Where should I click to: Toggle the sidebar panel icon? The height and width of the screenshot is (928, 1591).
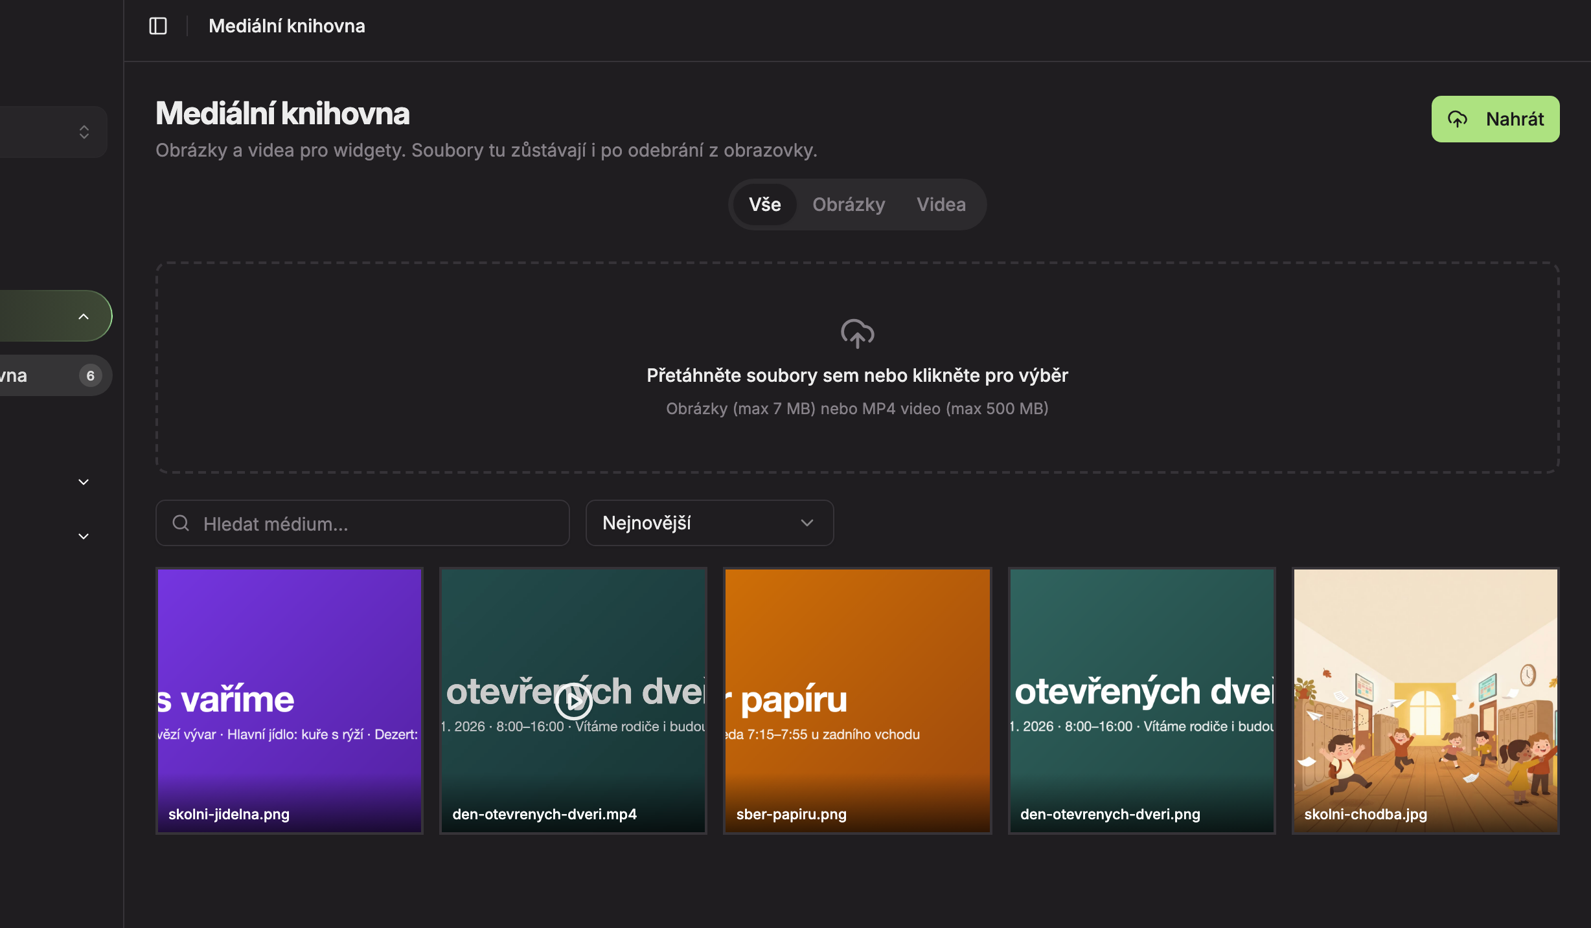pos(158,26)
